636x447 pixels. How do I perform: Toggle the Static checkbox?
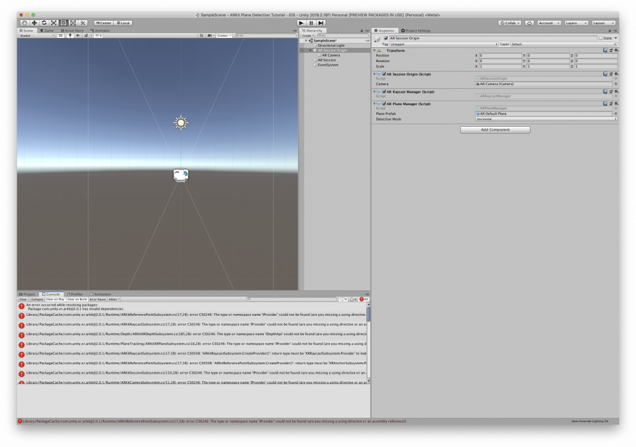[x=601, y=38]
